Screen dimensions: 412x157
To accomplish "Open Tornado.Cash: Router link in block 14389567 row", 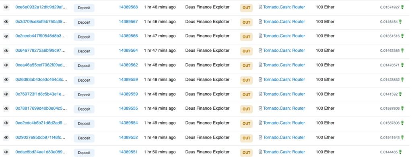I will tap(284, 22).
